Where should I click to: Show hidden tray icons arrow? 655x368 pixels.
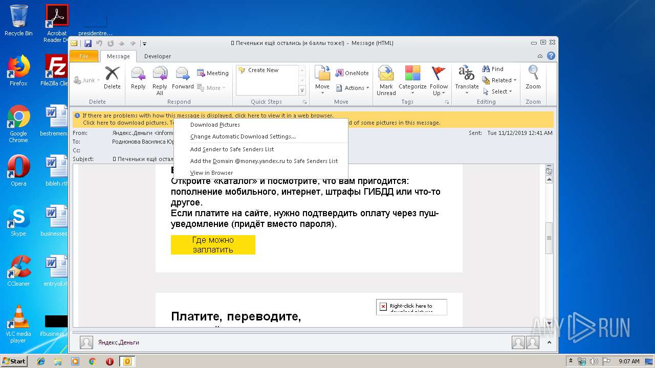click(571, 361)
